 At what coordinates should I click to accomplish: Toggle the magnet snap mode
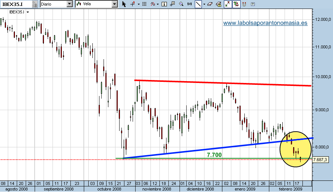(x=244, y=4)
